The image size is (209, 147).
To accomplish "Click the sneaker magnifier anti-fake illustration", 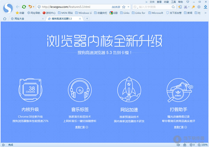I will (179, 90).
